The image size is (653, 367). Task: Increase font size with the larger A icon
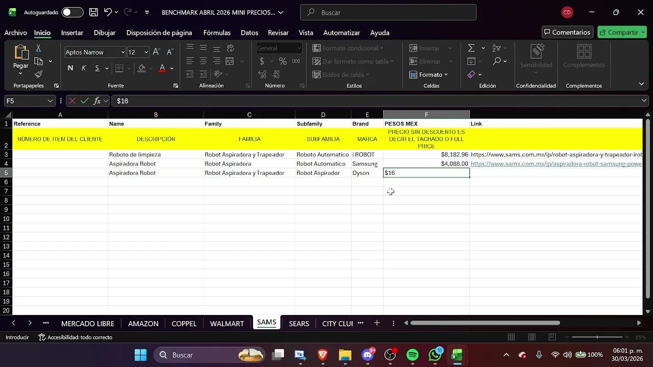157,52
